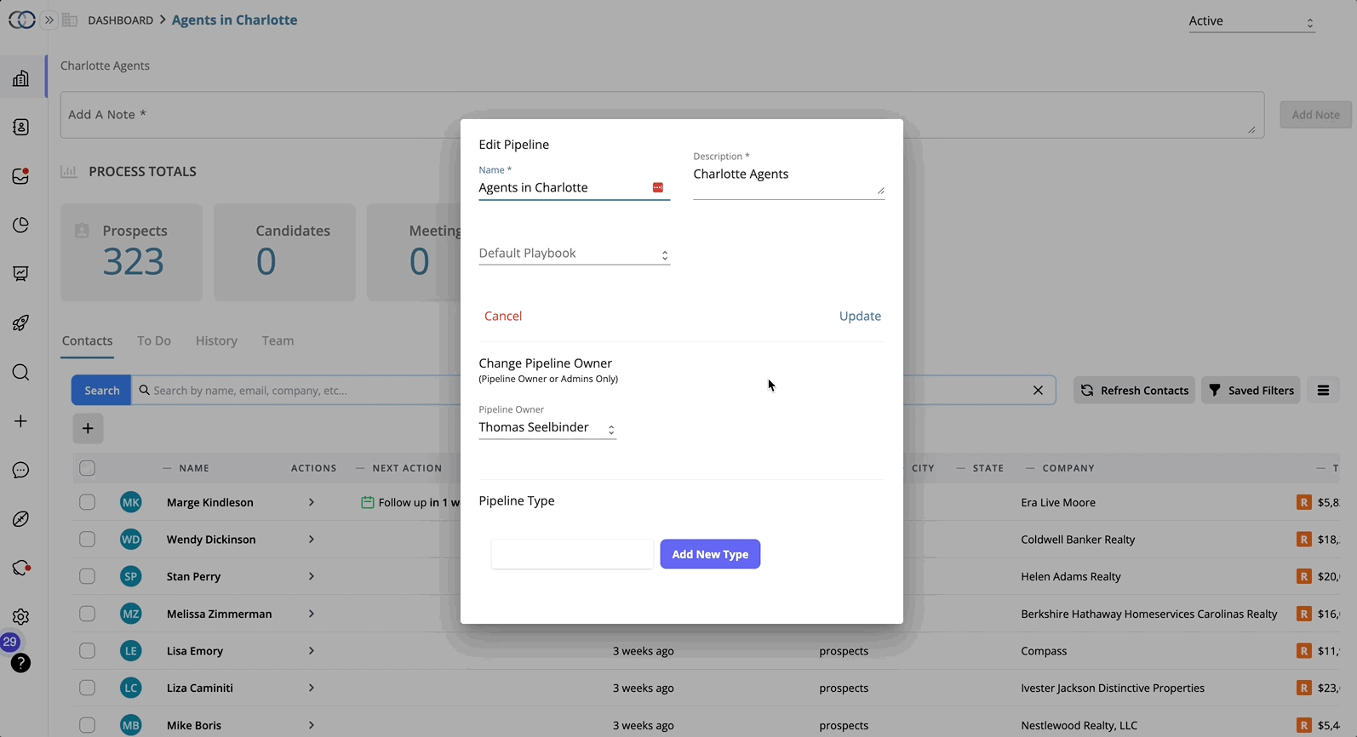1357x737 pixels.
Task: Select the Wendy Dickinson row checkbox
Action: [x=87, y=540]
